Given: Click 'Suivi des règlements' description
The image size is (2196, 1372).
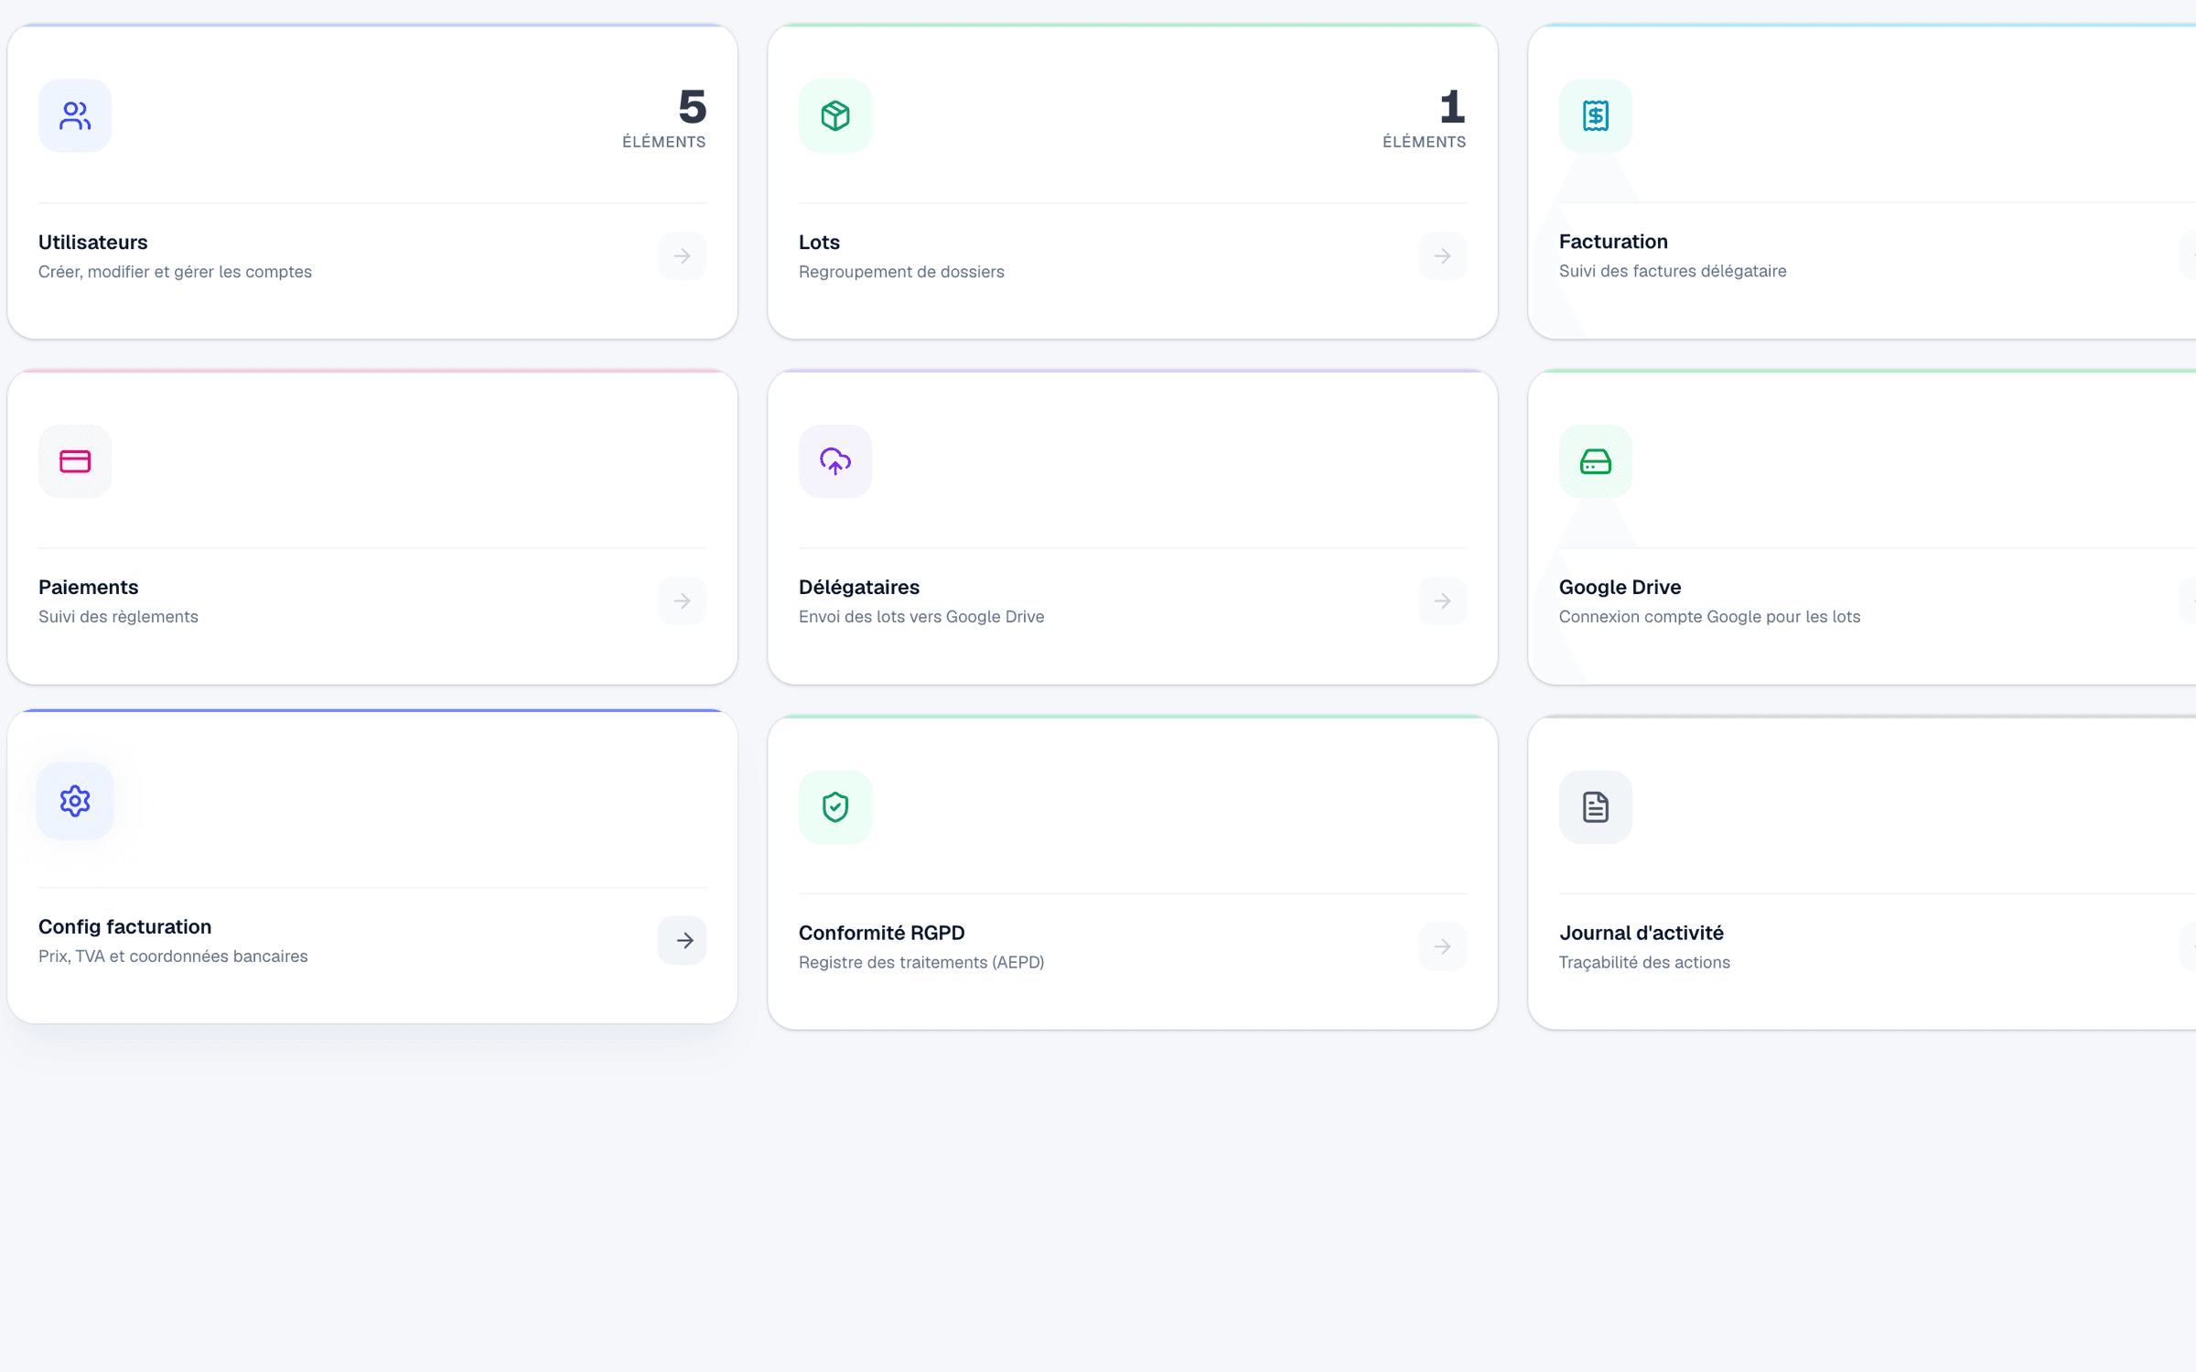Looking at the screenshot, I should point(118,617).
